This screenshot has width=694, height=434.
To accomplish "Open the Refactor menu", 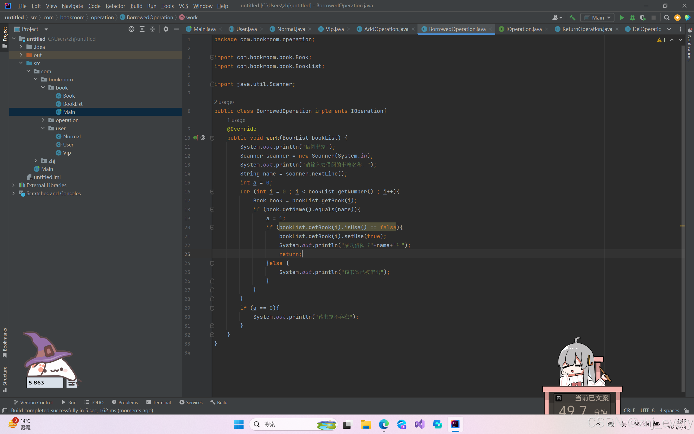I will (115, 6).
